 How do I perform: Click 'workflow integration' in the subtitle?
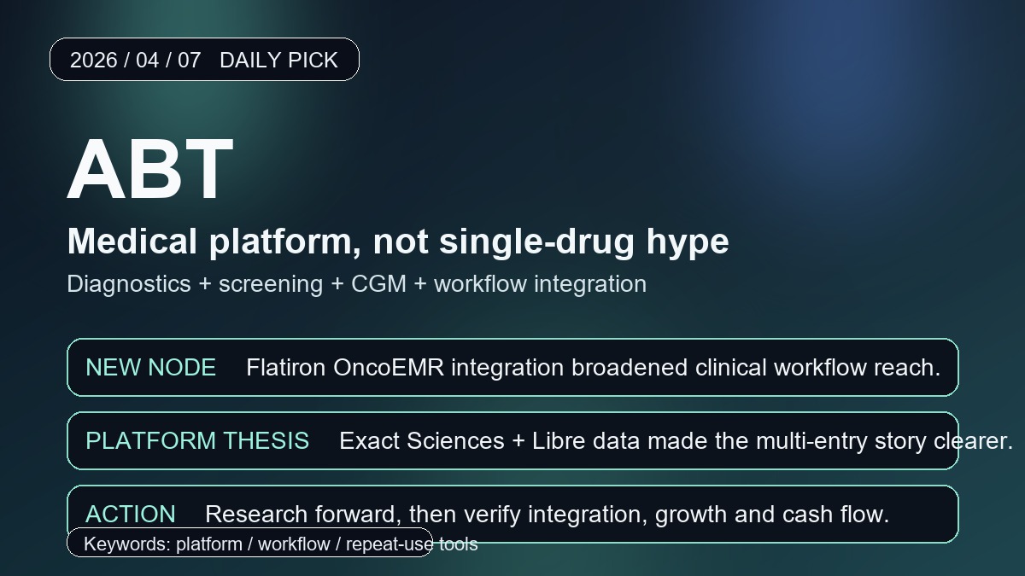[540, 284]
